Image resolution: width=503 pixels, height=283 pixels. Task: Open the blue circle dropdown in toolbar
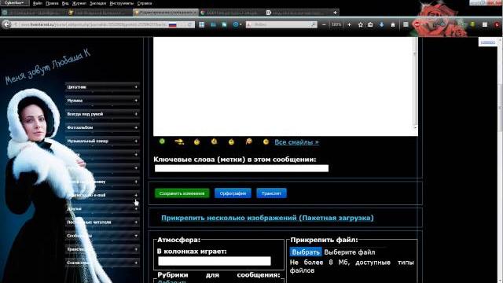pyautogui.click(x=237, y=24)
